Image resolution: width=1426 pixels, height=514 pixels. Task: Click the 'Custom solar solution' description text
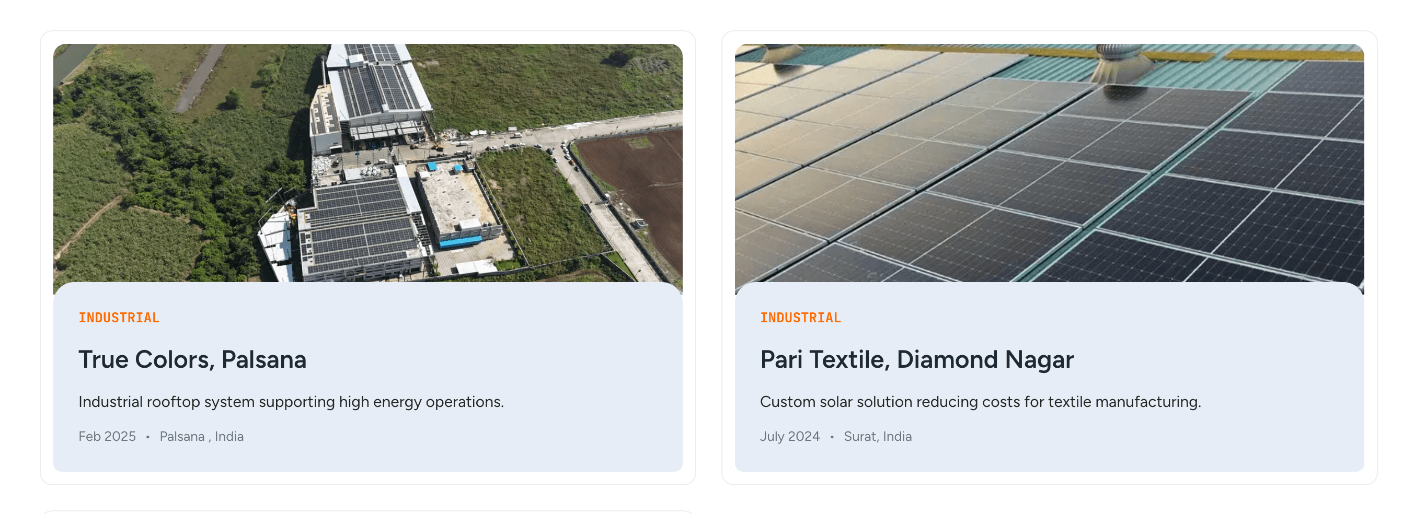tap(980, 402)
